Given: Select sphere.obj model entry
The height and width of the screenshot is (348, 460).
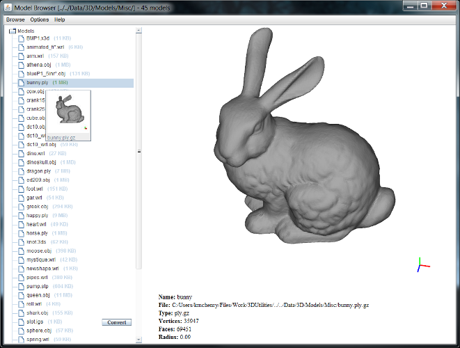Looking at the screenshot, I should tap(39, 331).
